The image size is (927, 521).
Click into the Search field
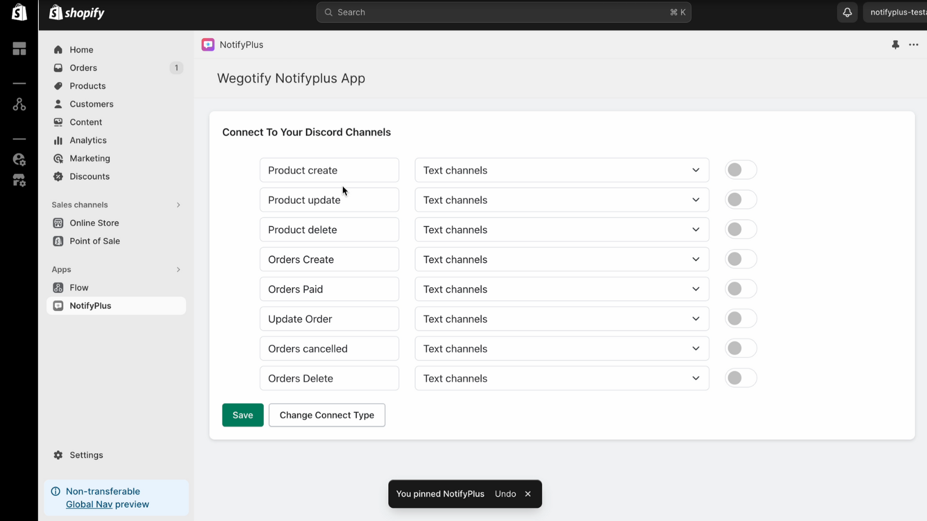point(503,12)
